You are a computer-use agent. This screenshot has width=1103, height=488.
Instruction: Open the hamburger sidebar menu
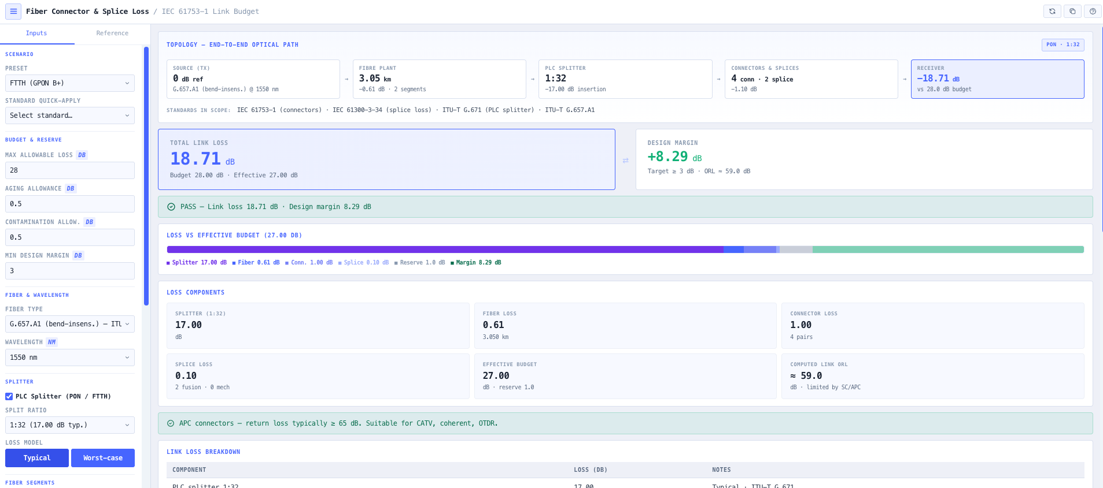pos(13,12)
